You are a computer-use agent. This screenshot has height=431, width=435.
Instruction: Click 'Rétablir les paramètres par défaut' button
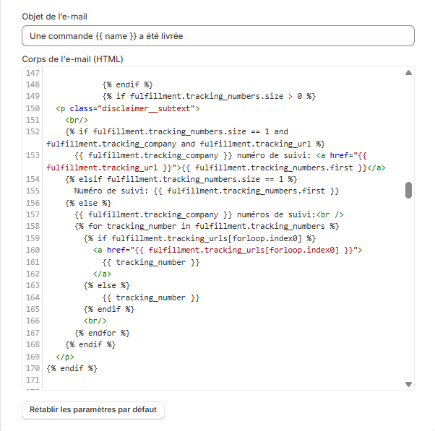(x=93, y=410)
